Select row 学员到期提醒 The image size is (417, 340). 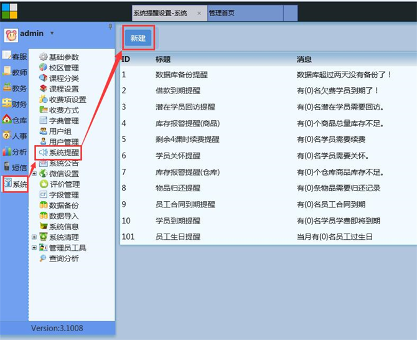click(x=268, y=221)
